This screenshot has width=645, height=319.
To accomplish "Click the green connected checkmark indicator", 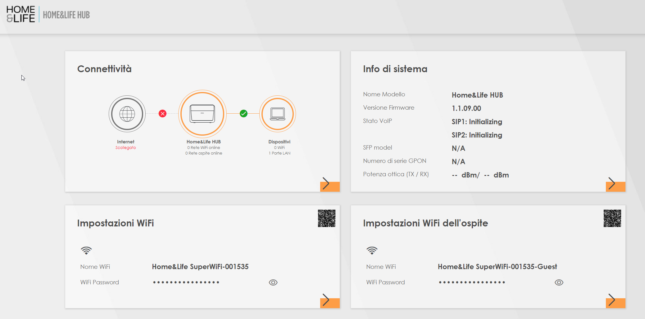I will coord(244,114).
